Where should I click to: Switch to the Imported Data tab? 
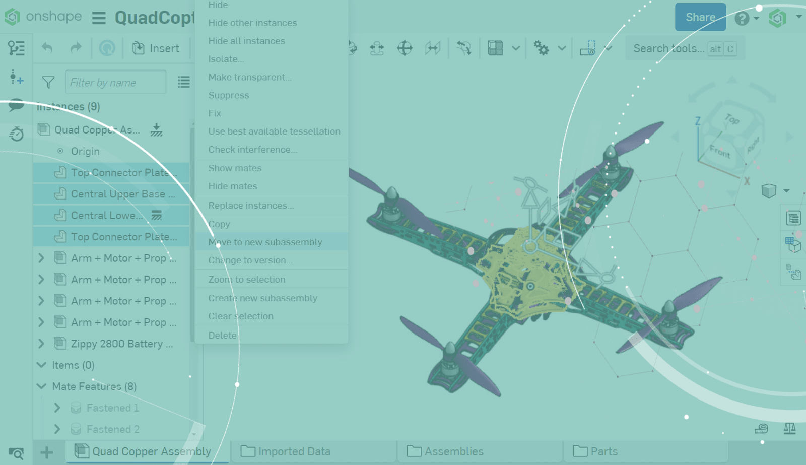(294, 451)
